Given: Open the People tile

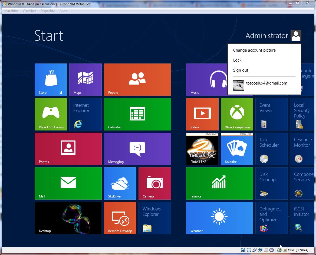Looking at the screenshot, I should (137, 80).
